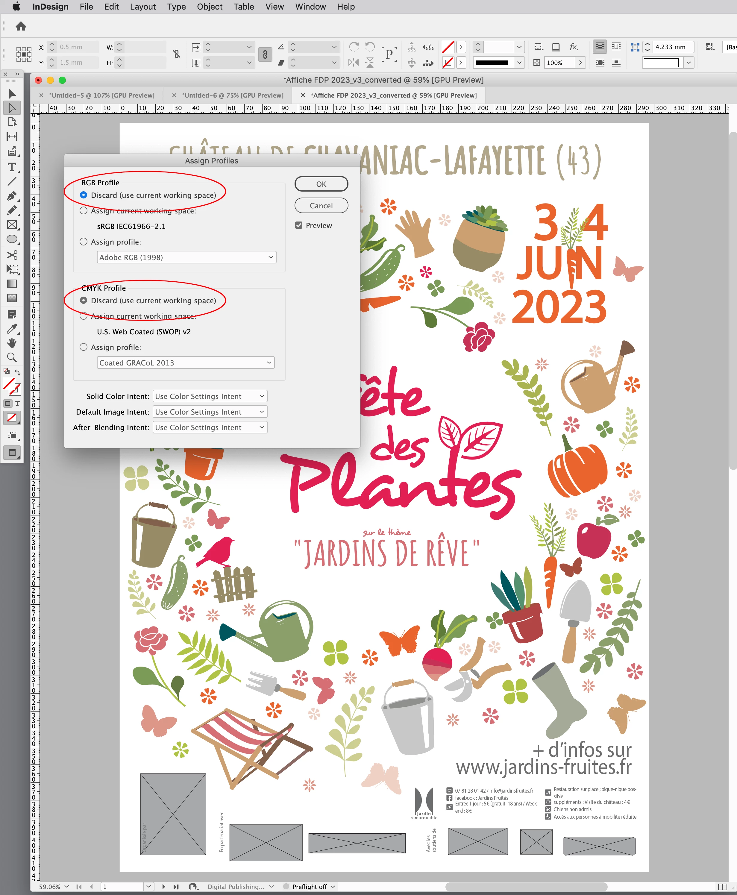Select the Rectangle Frame tool

12,225
